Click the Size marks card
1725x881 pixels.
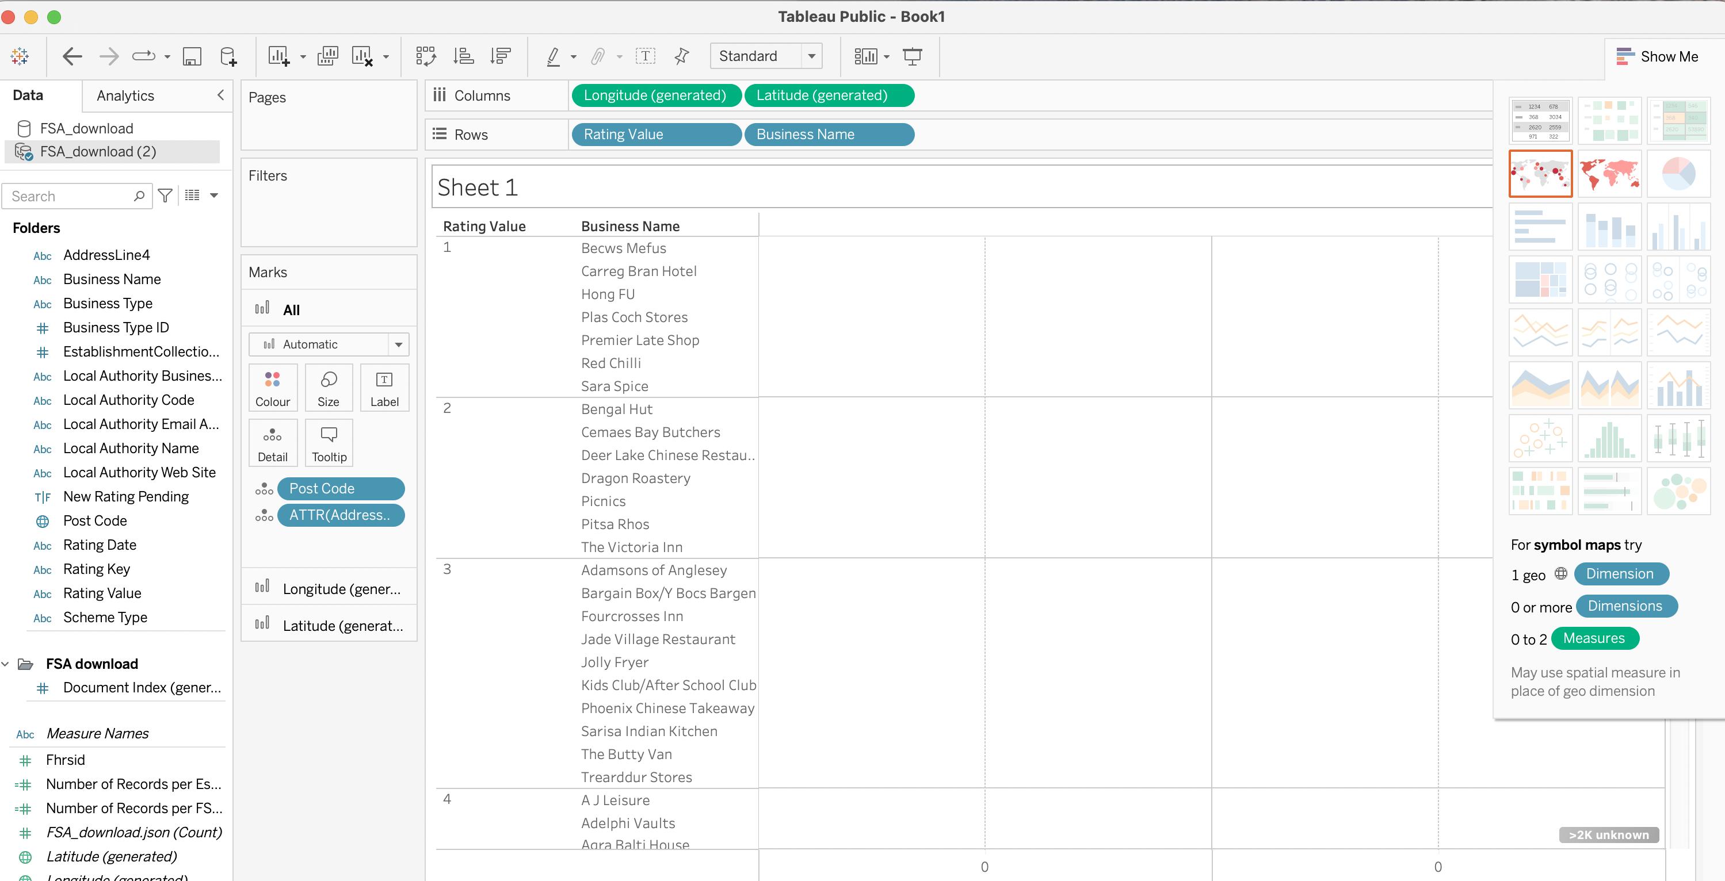coord(328,388)
